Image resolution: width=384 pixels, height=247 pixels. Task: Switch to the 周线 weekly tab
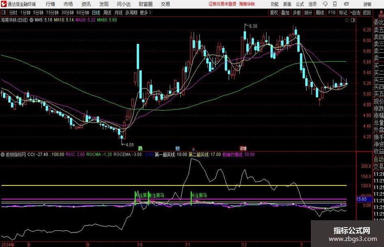(x=107, y=13)
